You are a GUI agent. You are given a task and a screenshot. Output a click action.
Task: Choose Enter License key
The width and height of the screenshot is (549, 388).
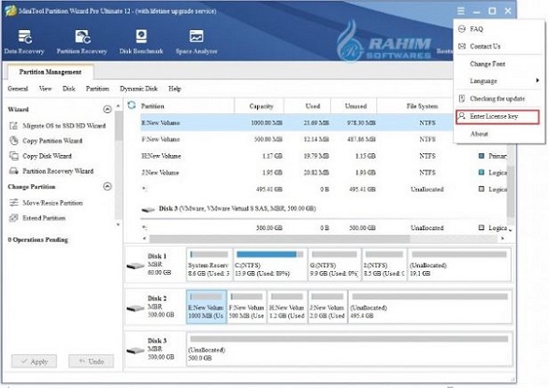coord(498,117)
